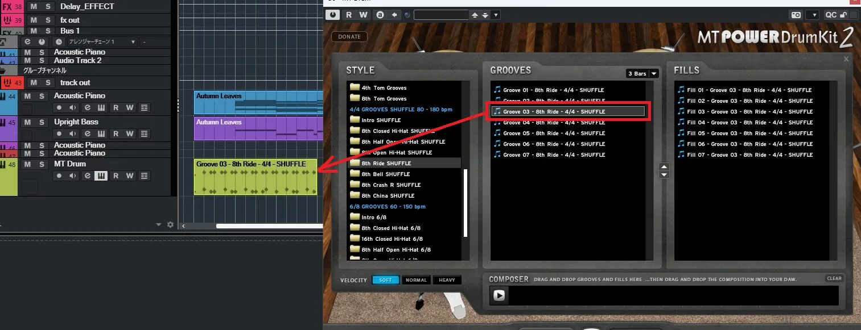This screenshot has width=861, height=330.
Task: Click the A/B compare icon in plugin header
Action: point(380,15)
